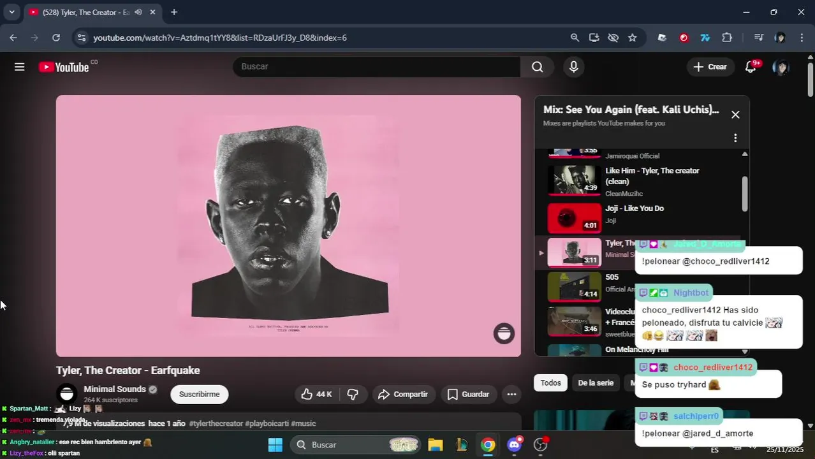Click the video title Tyler, The Creator - Earfquake
The height and width of the screenshot is (459, 815).
point(128,370)
